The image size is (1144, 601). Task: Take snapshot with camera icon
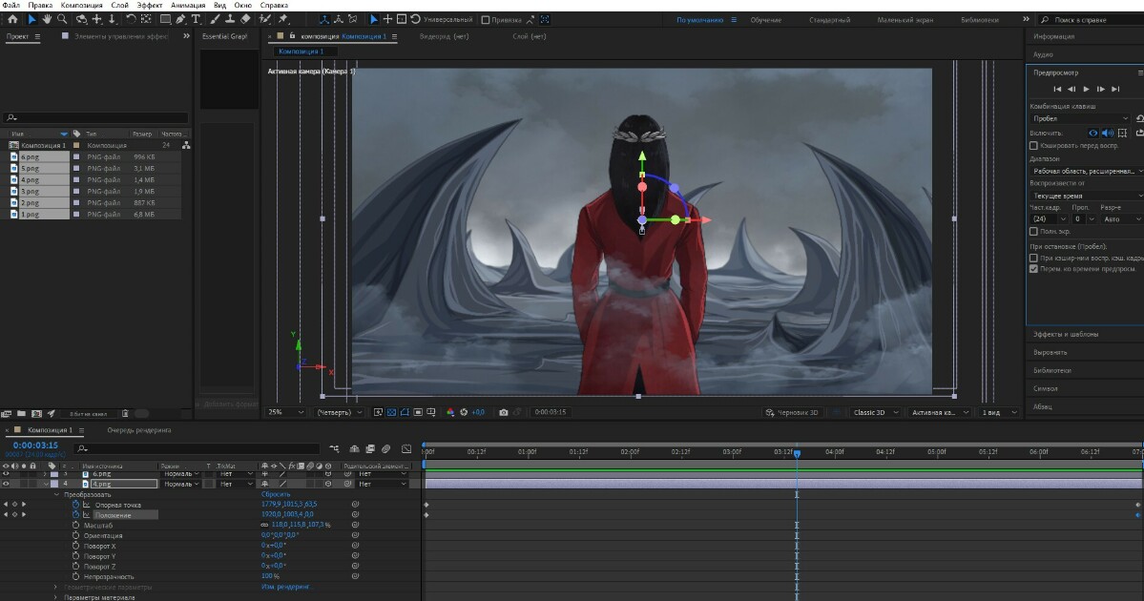click(504, 412)
